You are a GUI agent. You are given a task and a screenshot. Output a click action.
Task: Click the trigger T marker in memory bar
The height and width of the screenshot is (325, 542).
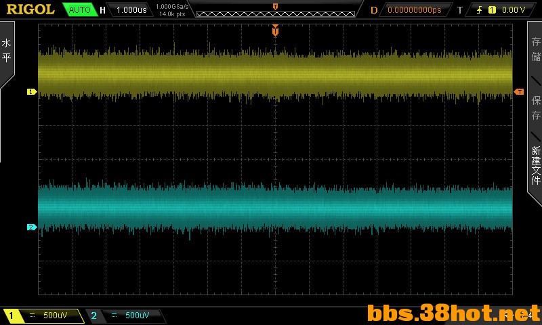275,6
